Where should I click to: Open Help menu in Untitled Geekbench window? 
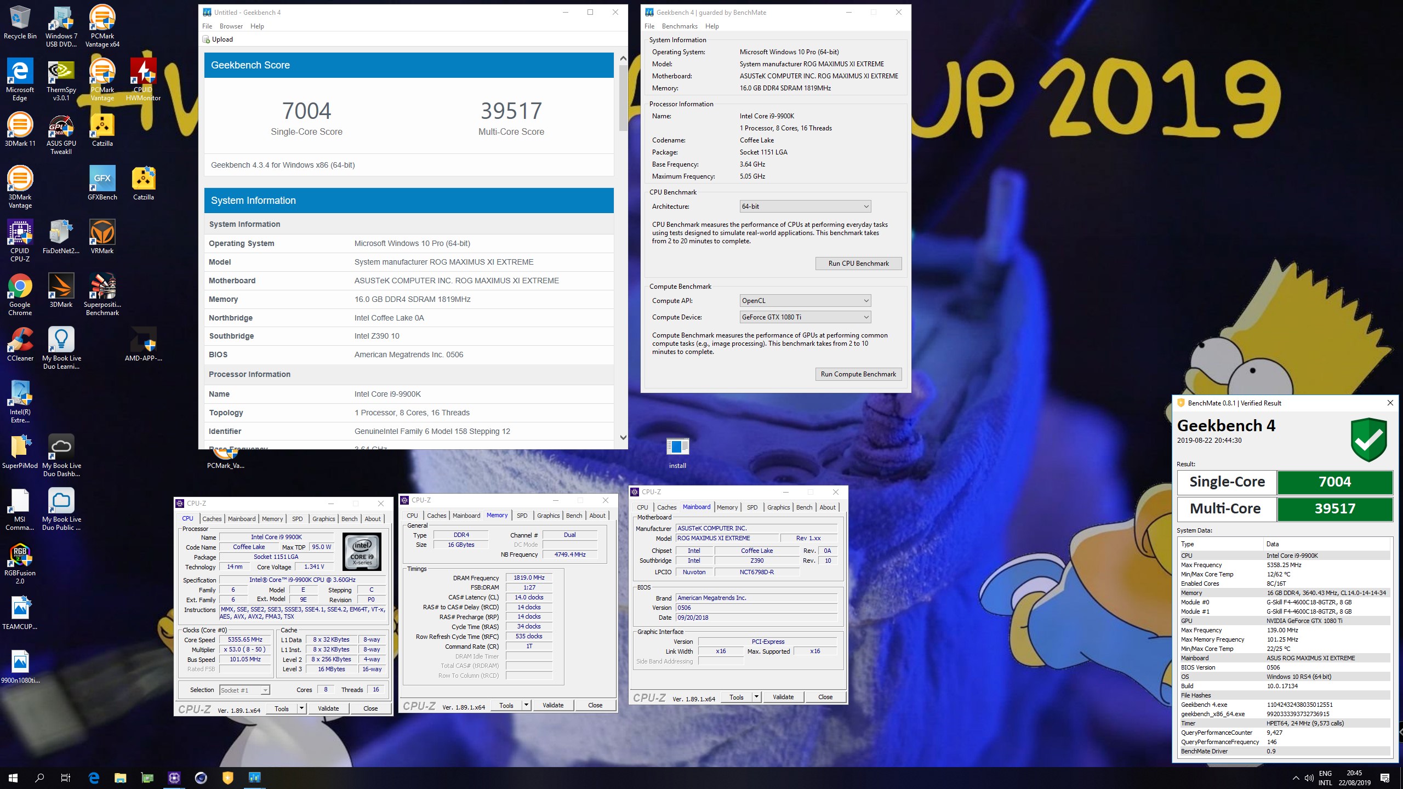[257, 26]
